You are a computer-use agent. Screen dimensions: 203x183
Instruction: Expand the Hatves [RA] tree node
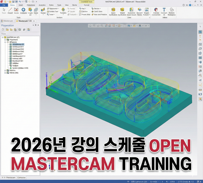(5, 73)
